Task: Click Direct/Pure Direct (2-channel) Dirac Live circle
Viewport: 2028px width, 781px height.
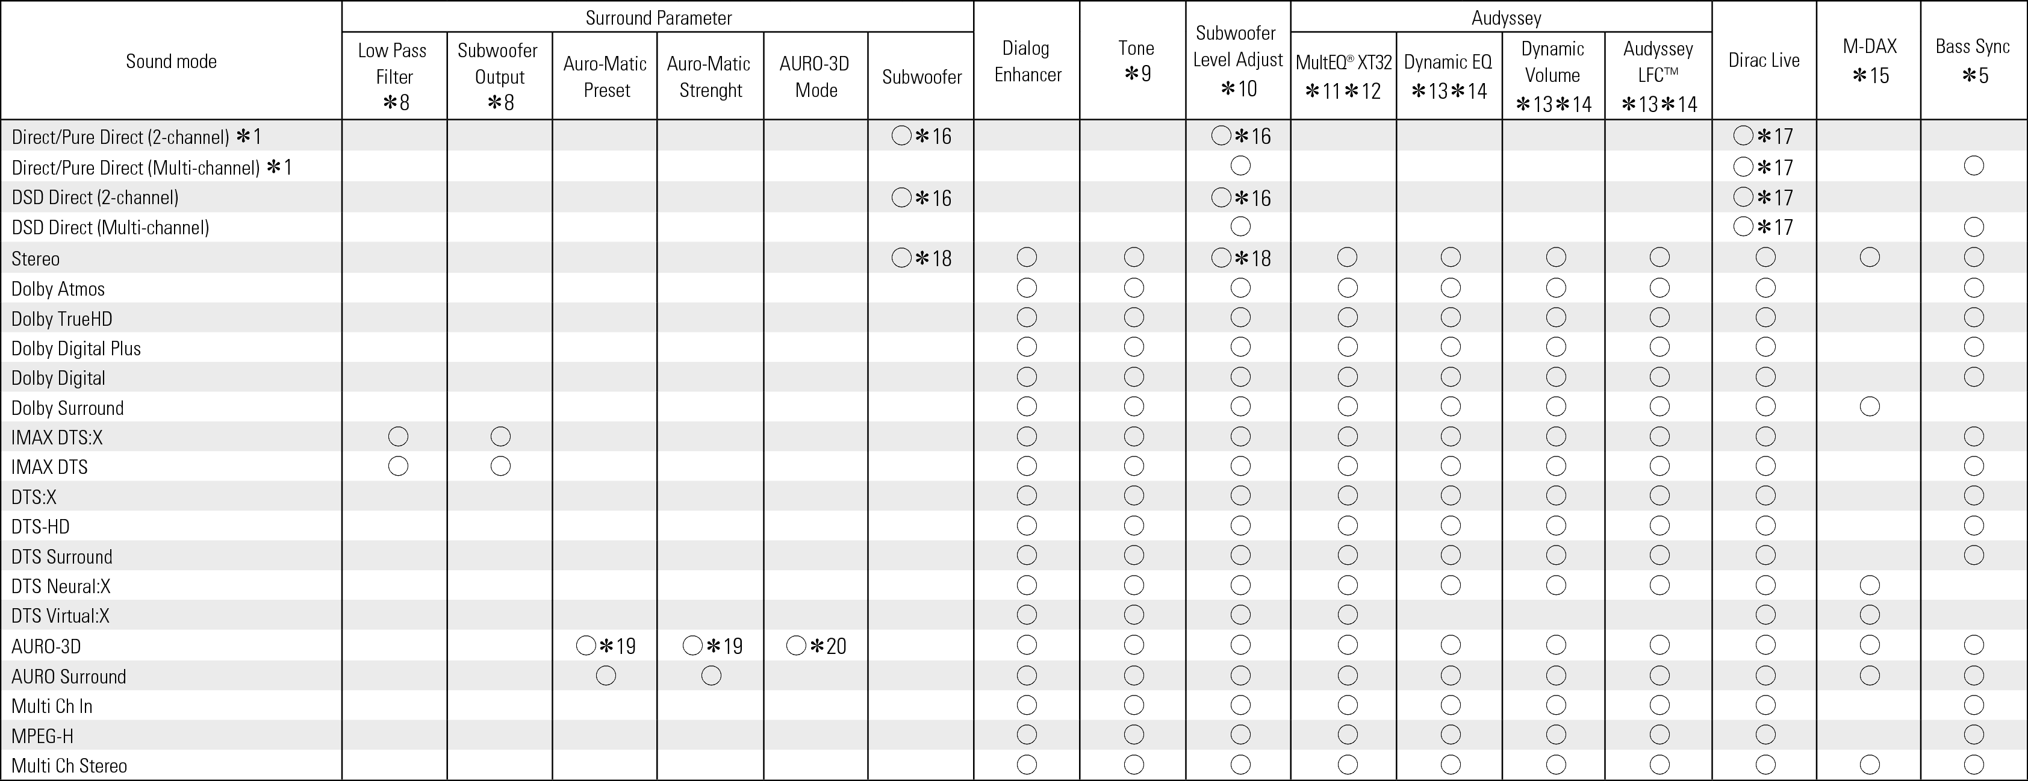Action: tap(1743, 135)
